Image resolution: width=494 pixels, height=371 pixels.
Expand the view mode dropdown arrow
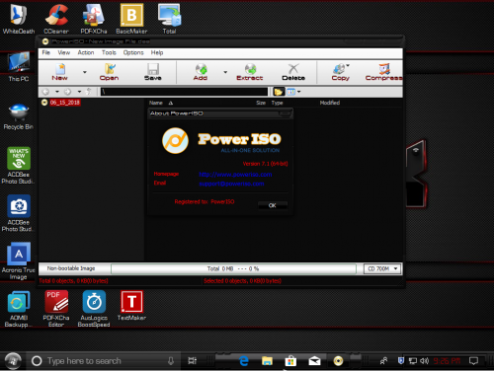coord(299,92)
